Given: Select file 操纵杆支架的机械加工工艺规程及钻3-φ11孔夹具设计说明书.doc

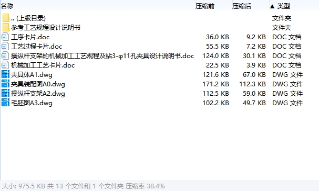Looking at the screenshot, I should point(102,56).
